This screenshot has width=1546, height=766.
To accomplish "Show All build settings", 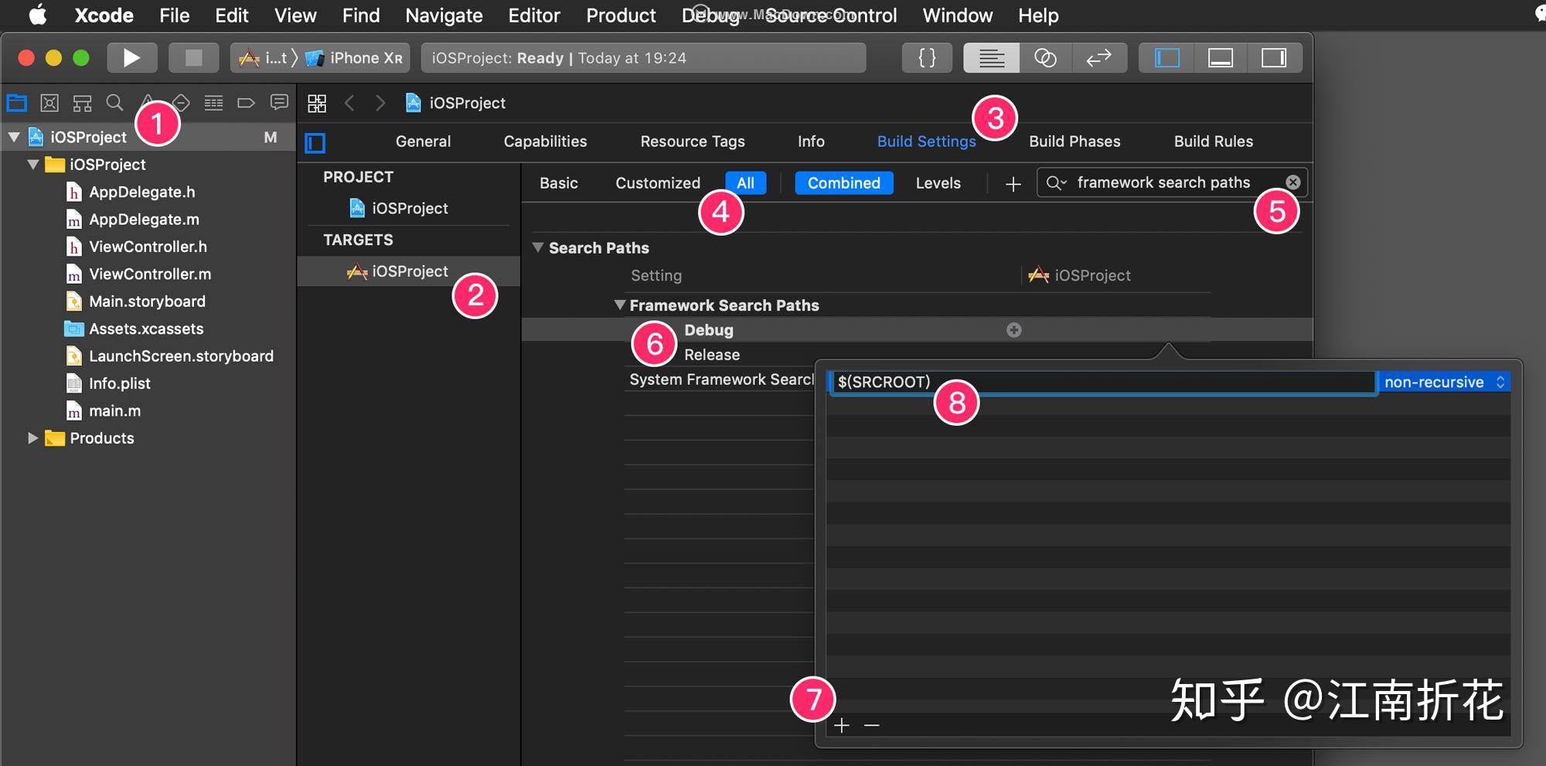I will coord(745,183).
